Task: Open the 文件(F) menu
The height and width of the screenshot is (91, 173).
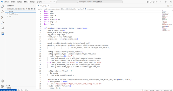Action: (7, 2)
